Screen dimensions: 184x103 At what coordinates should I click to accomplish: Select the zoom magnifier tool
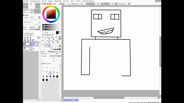45,35
